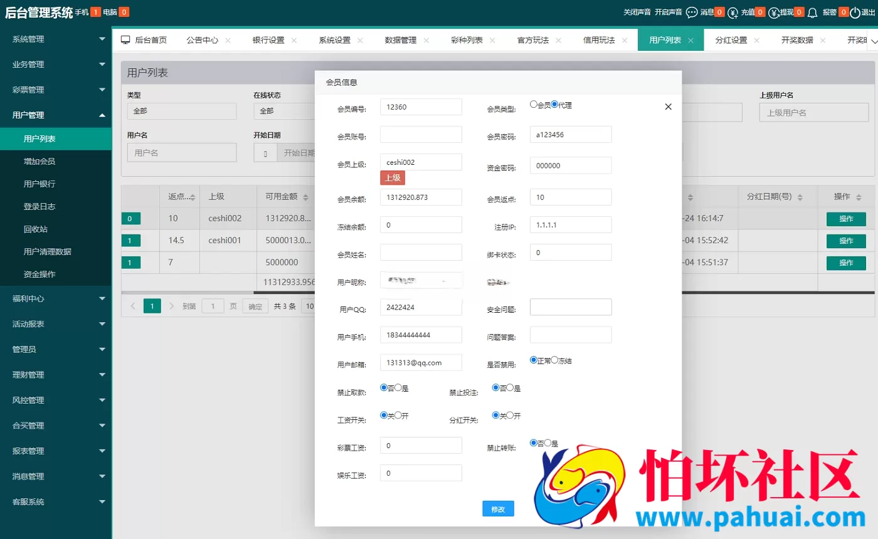Screen dimensions: 878x539
Task: Collapse the 用户管理 sidebar menu
Action: (x=56, y=115)
